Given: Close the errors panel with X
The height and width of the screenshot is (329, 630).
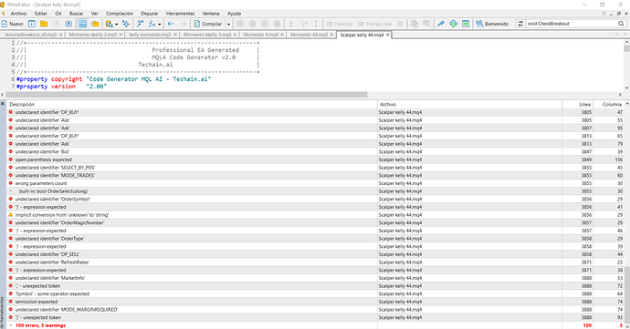Looking at the screenshot, I should click(3, 104).
